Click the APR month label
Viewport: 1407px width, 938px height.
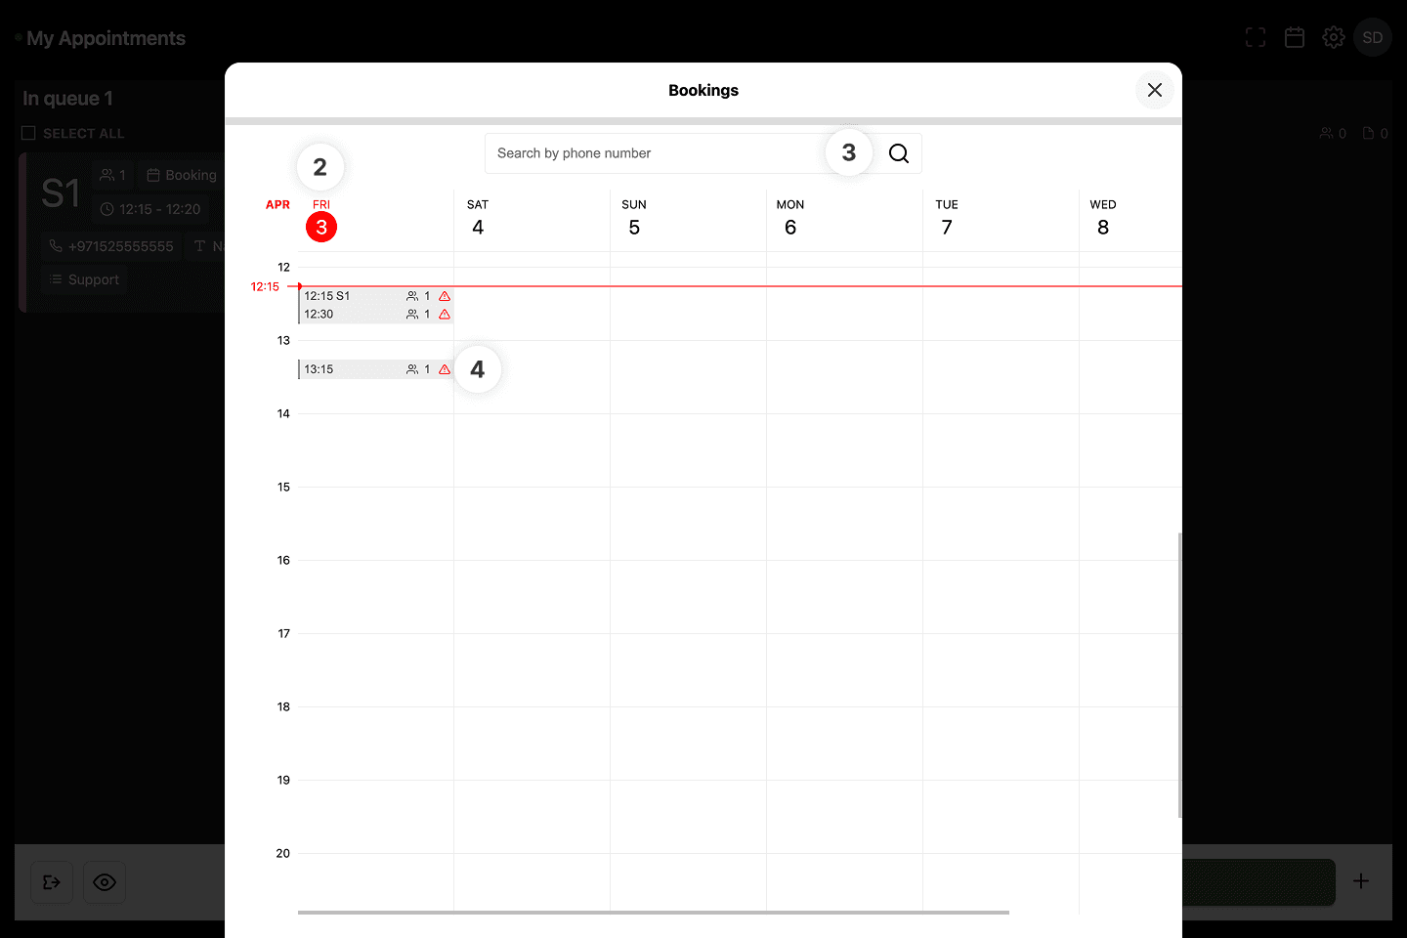[277, 205]
